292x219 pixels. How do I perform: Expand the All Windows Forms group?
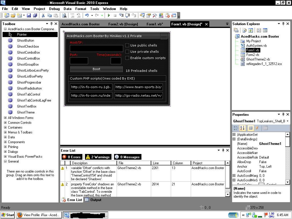point(5,118)
